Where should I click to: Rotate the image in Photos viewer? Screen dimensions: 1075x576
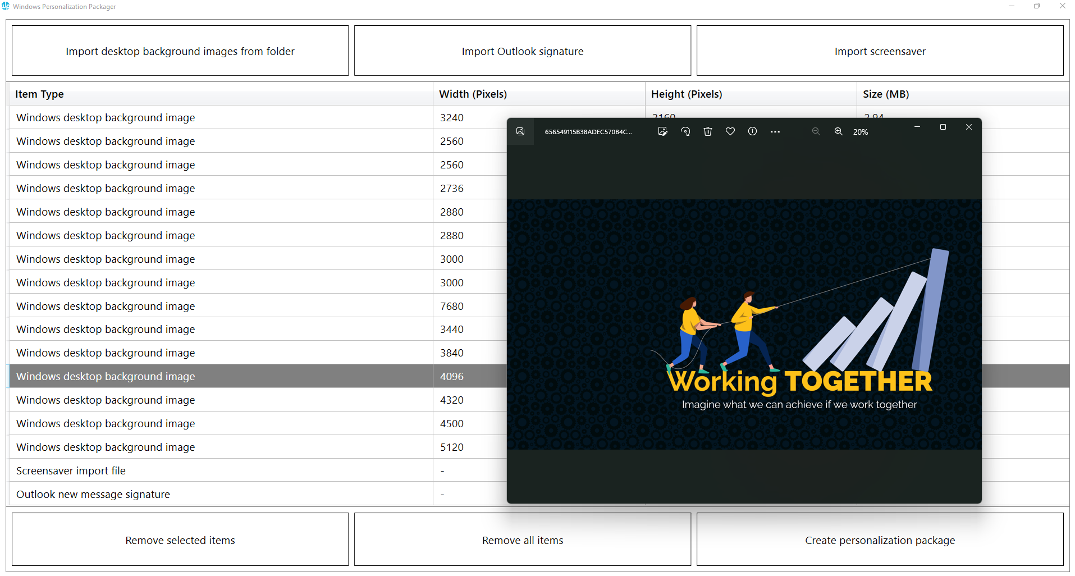(x=685, y=131)
